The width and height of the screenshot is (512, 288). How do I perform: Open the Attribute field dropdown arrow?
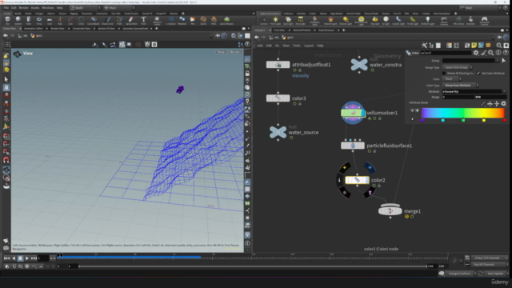504,91
